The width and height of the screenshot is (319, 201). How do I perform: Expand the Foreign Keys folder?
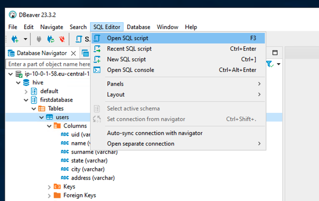[49, 196]
